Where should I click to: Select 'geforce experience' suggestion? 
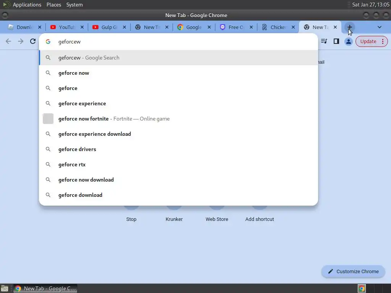click(179, 103)
